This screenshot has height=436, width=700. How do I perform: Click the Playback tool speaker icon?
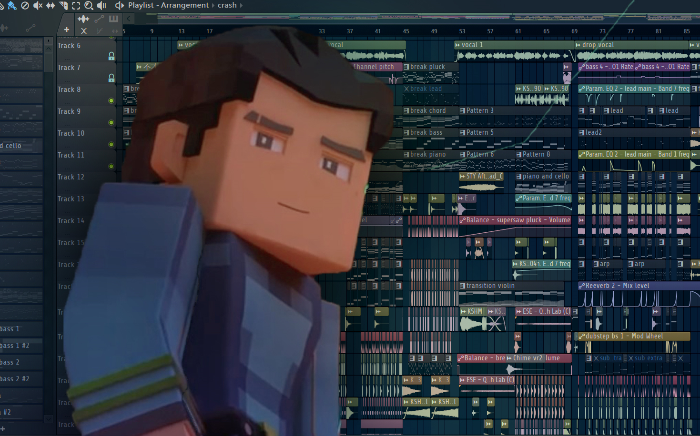coord(101,5)
